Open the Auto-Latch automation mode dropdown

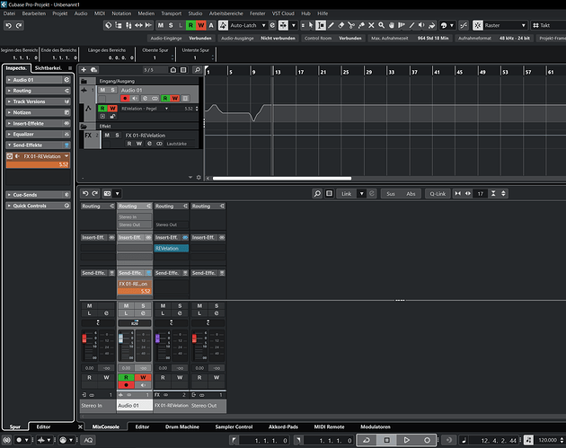pos(249,25)
